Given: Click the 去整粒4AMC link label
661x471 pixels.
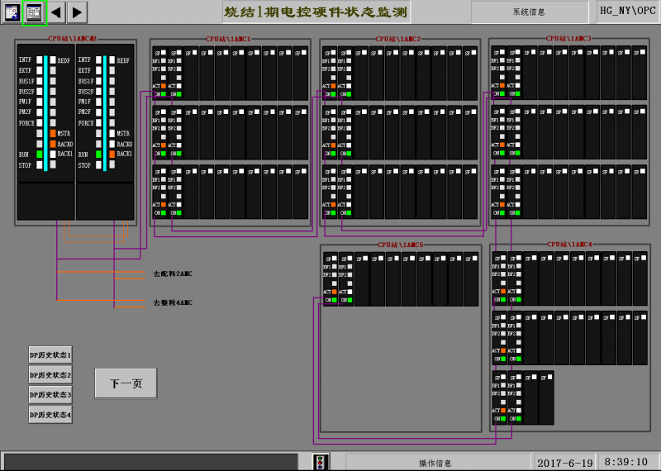Looking at the screenshot, I should click(173, 303).
